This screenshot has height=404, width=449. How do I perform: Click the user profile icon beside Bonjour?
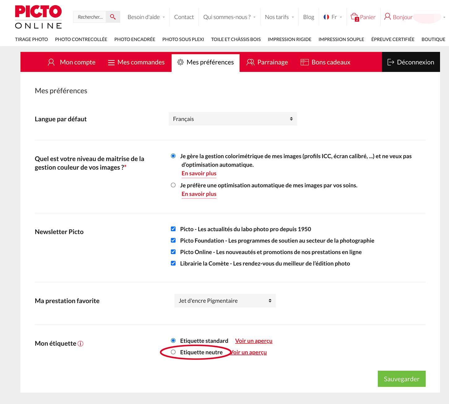tap(387, 17)
